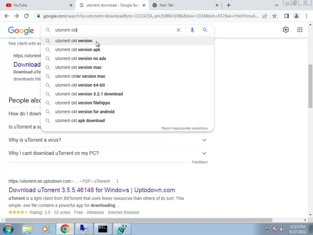
Task: Switch to the New Tab tab
Action: [185, 5]
